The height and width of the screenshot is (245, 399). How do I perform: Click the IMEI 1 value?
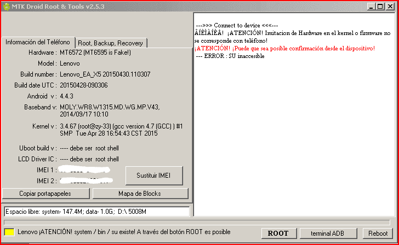(x=84, y=170)
